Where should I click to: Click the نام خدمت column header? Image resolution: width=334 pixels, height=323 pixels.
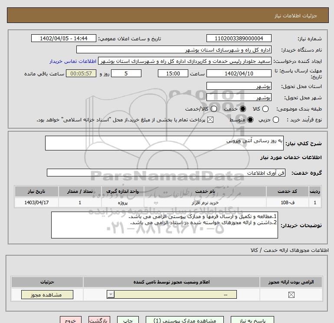205,191
